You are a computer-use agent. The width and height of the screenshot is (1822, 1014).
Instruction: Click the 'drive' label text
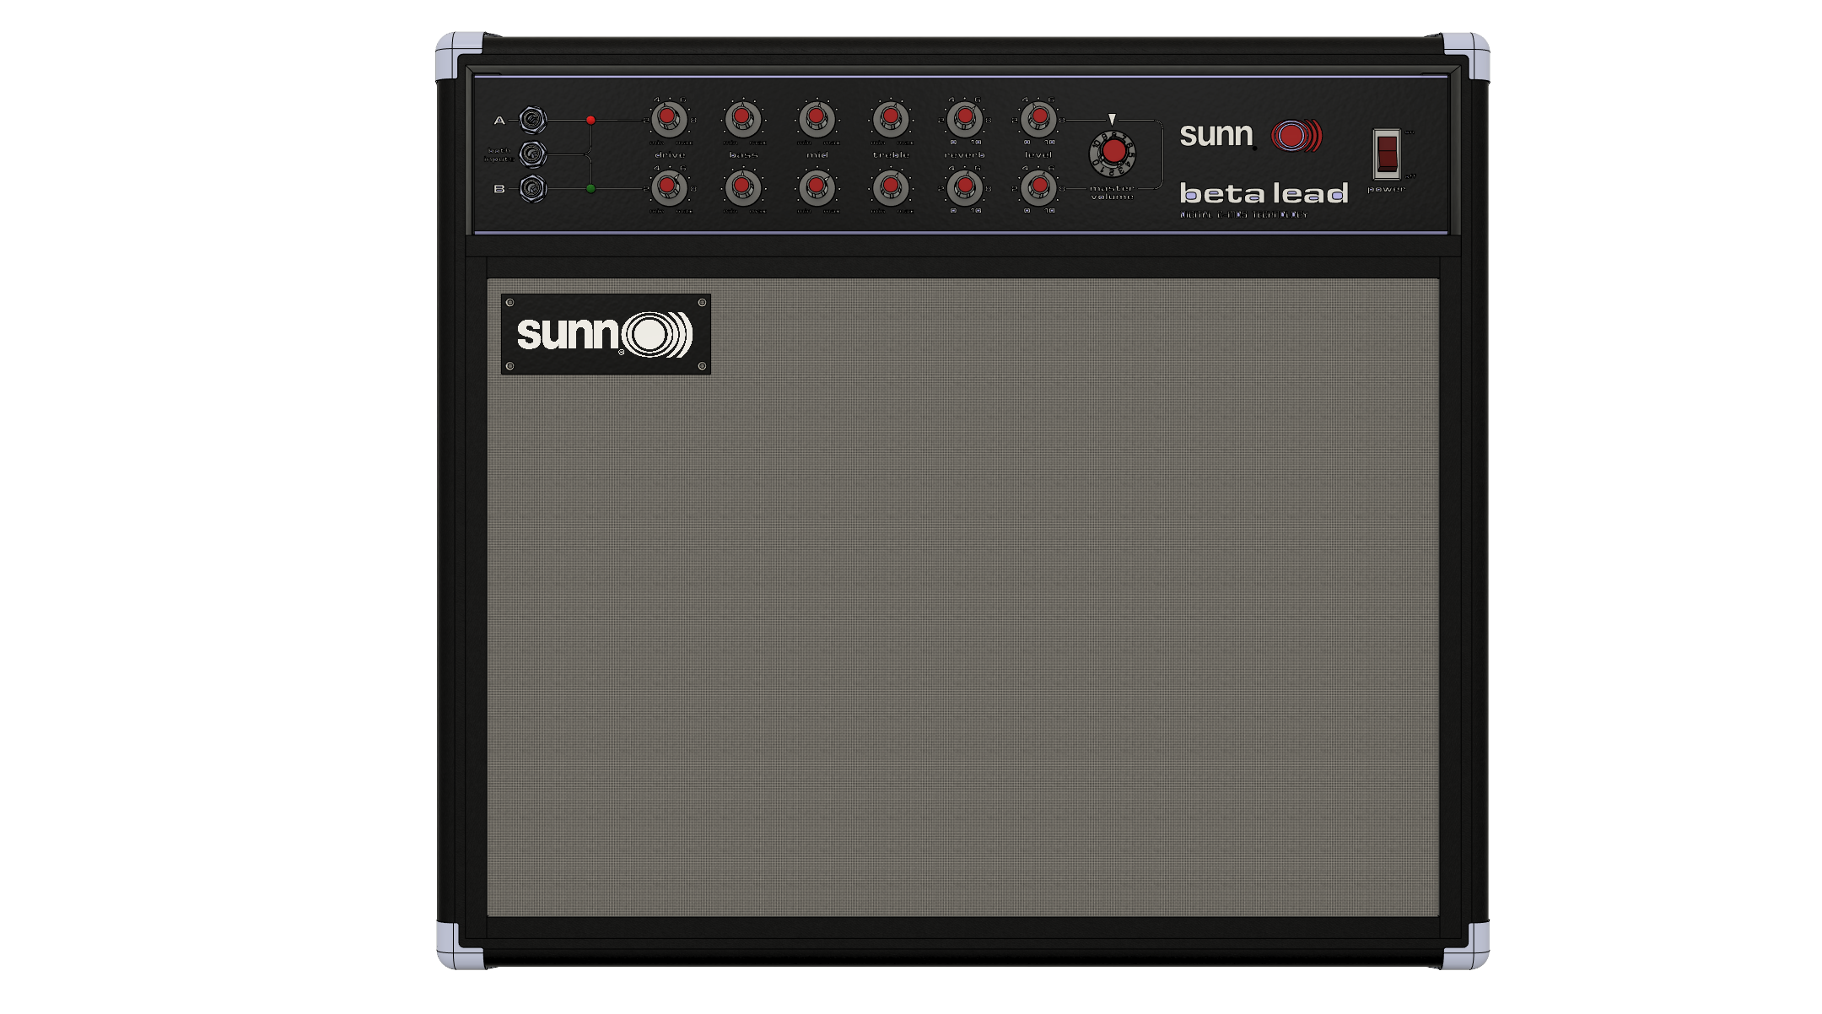670,155
